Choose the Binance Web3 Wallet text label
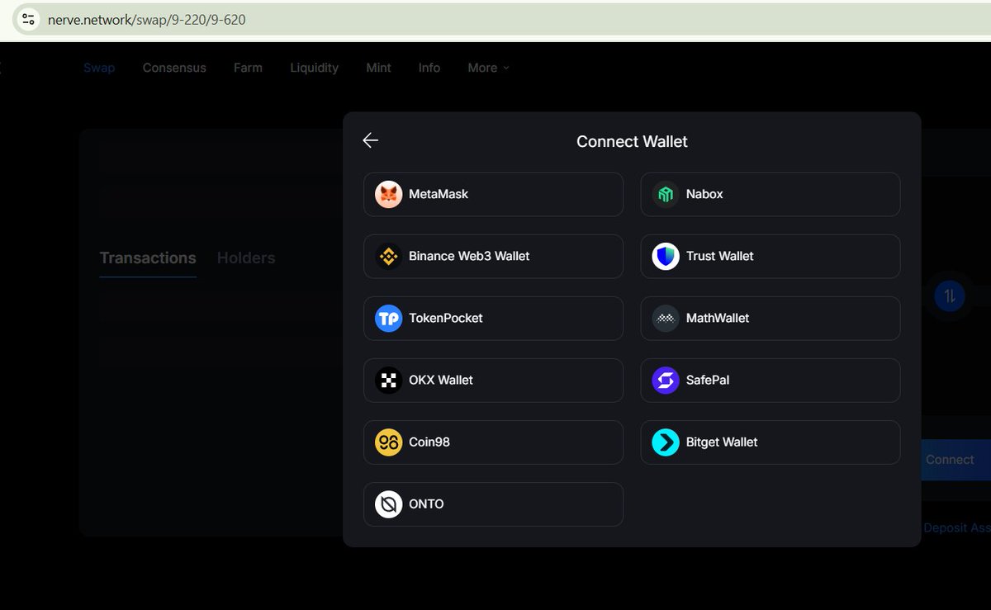Viewport: 991px width, 610px height. [x=469, y=256]
